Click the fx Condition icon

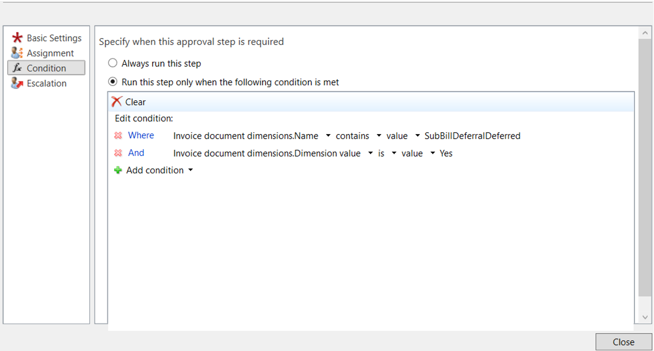(x=17, y=68)
